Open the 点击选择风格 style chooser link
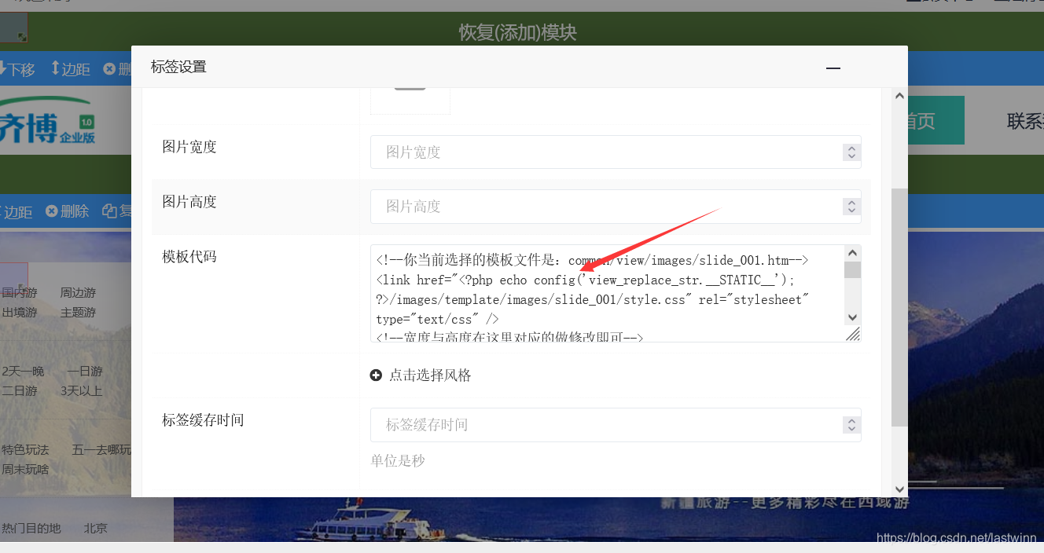 pos(430,375)
